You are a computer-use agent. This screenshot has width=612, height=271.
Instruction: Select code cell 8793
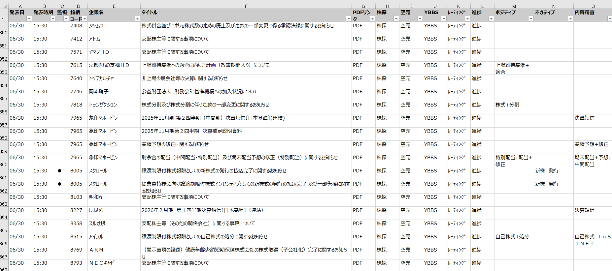tap(78, 265)
